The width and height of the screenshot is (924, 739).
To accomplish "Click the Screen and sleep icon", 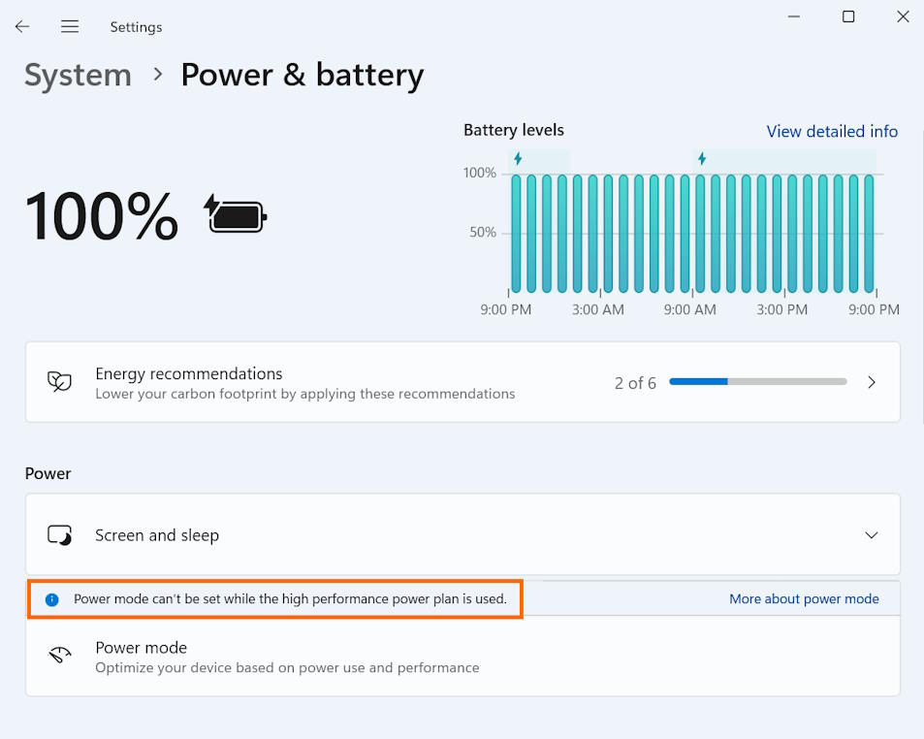I will click(x=59, y=535).
